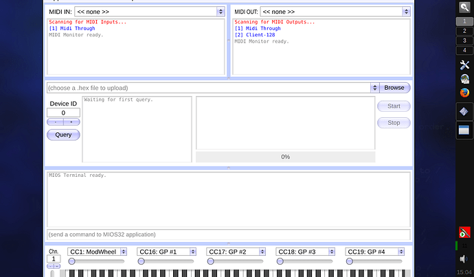Open the Firefox browser from the side panel
Screen dimensions: 474x277
pos(464,93)
